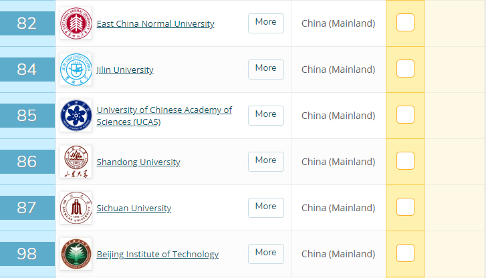Screen dimensions: 486x278
Task: Expand More details for Jilin University
Action: coord(265,69)
